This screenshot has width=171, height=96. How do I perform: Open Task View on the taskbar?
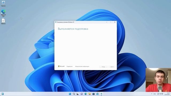pyautogui.click(x=78, y=94)
